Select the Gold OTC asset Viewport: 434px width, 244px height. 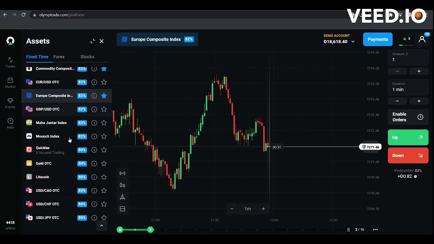coord(67,163)
